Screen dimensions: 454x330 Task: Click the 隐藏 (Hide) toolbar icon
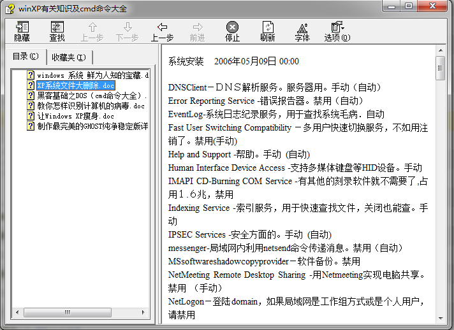22,31
